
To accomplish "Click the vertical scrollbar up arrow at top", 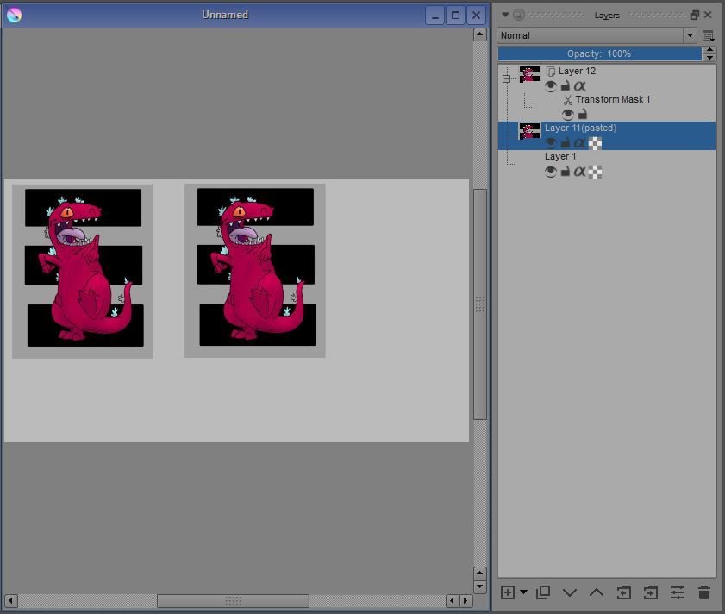I will tap(480, 34).
